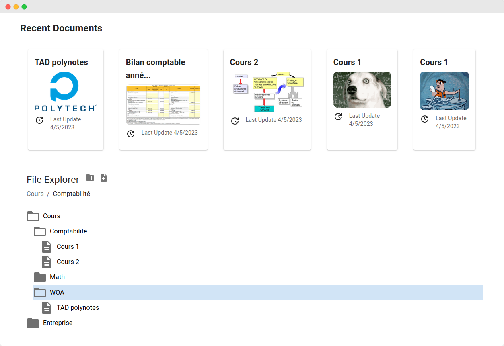Open the dog image thumbnail
Screen dimensions: 504x346
pyautogui.click(x=362, y=90)
